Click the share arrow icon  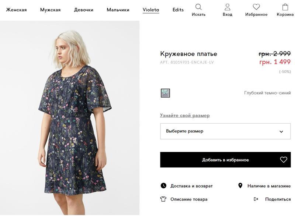256,199
